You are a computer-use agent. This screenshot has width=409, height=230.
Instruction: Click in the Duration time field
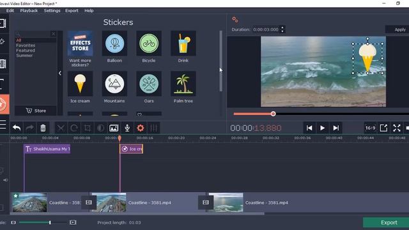[266, 29]
